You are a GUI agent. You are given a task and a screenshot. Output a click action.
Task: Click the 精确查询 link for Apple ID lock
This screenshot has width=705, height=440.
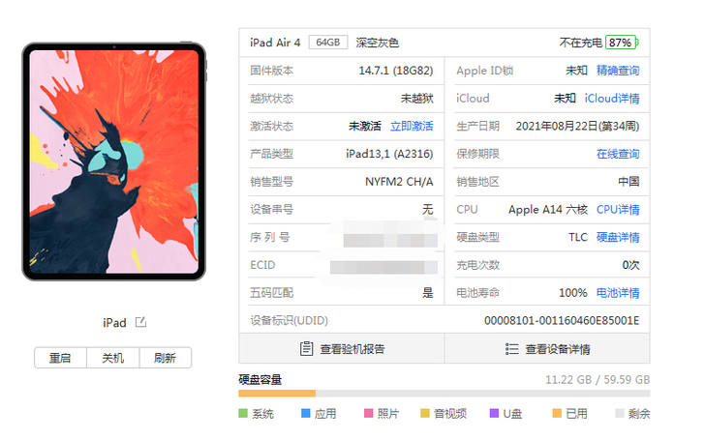tap(618, 71)
